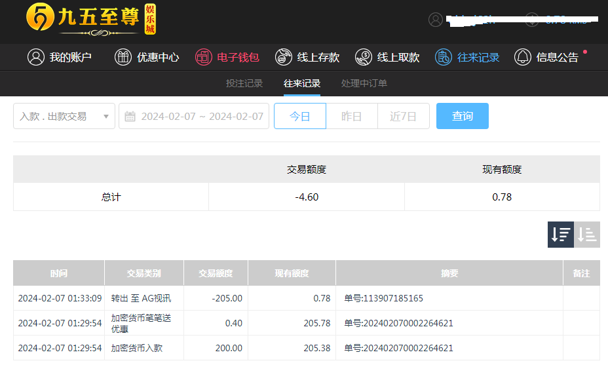Select the 近7日 filter
Screen dimensions: 608x365
click(404, 116)
